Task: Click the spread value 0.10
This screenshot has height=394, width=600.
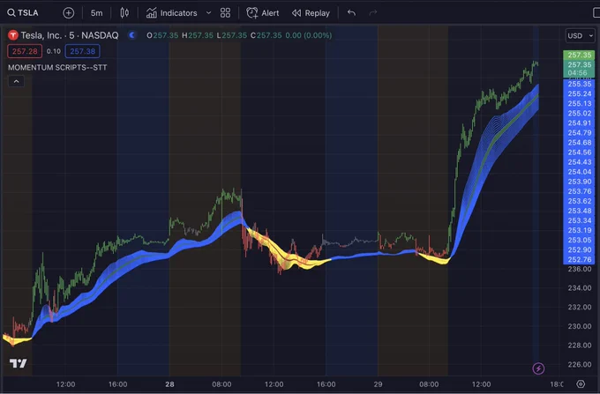Action: point(54,51)
